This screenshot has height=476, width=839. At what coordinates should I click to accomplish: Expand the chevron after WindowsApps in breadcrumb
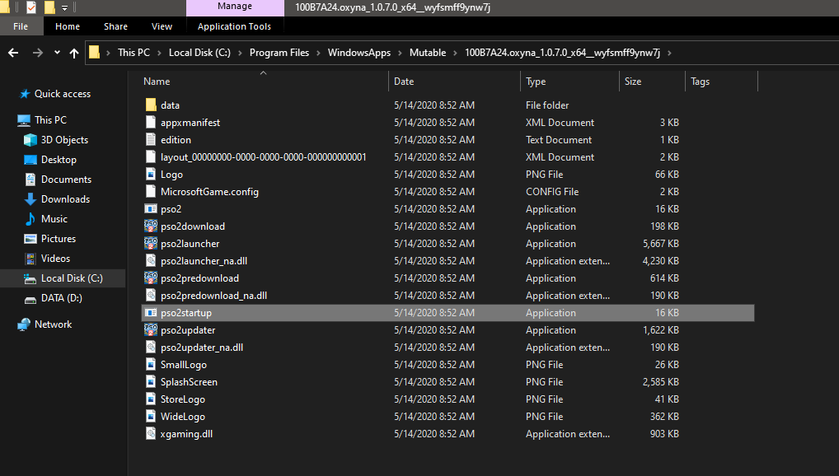(400, 53)
